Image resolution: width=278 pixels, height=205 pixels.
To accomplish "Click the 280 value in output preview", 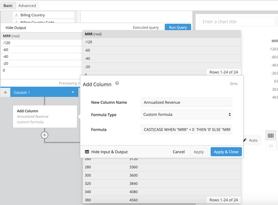I will (x=88, y=167).
